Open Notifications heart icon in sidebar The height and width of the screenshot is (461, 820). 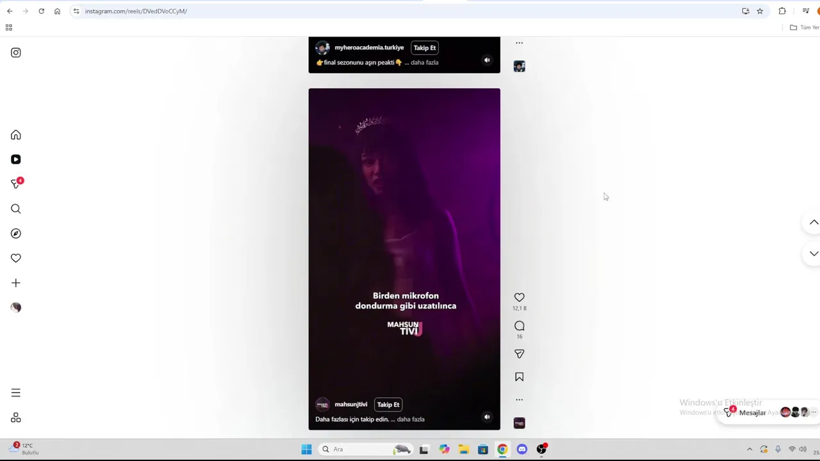pyautogui.click(x=15, y=258)
